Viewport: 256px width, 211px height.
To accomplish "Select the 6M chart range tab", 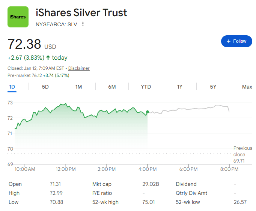I will [x=112, y=87].
